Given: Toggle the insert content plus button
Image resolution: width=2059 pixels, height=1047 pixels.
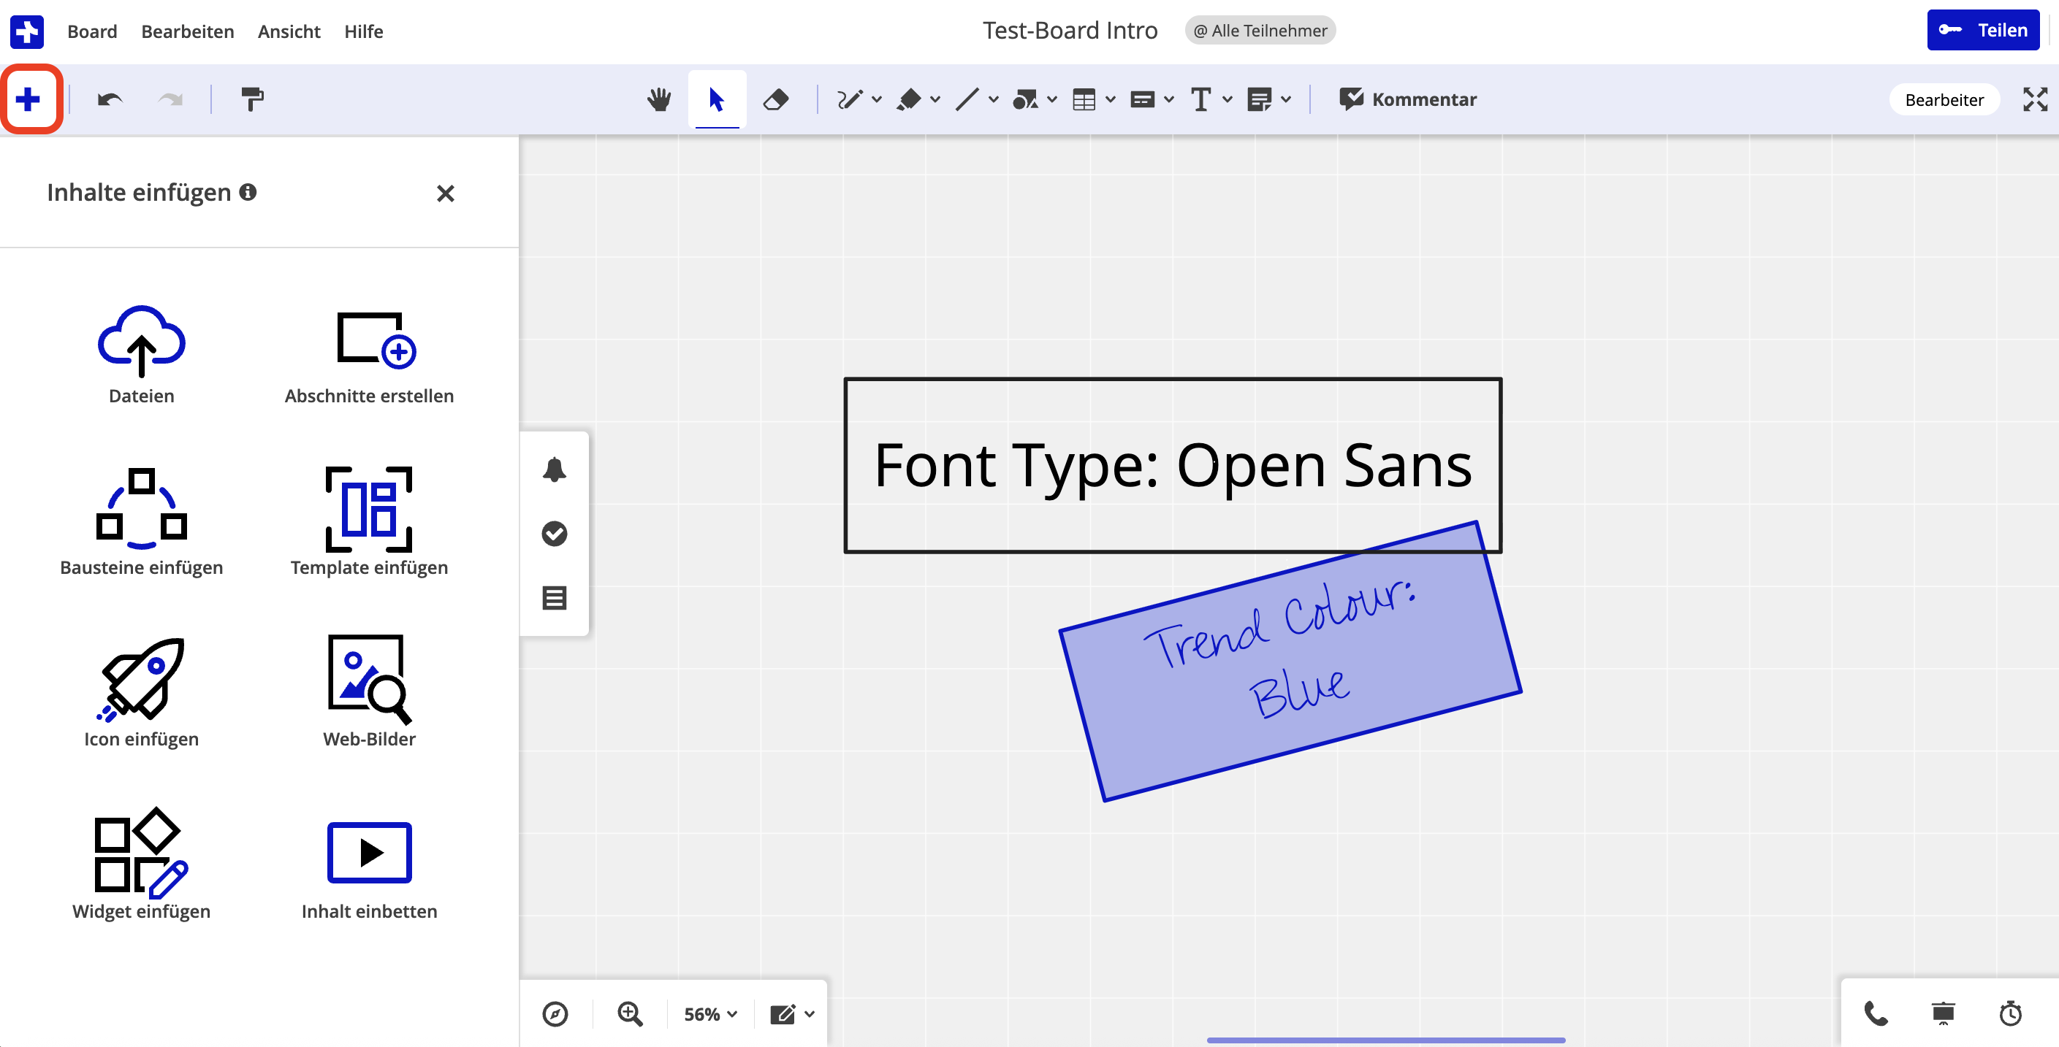Looking at the screenshot, I should 28,99.
